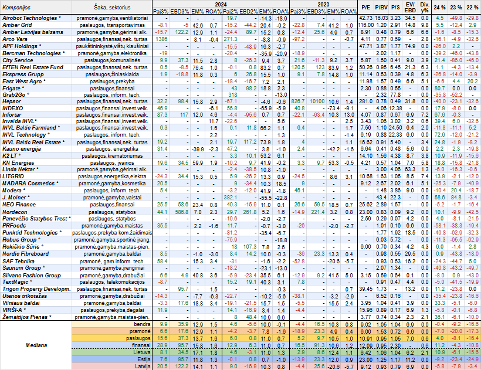The image size is (481, 370).
Task: Click the "Šaka, sektorius" column header
Action: pyautogui.click(x=112, y=8)
